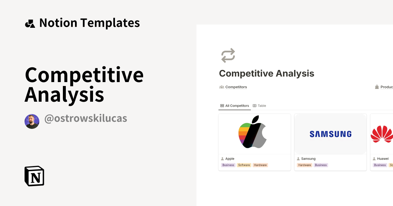Click the Products bag icon

click(377, 87)
